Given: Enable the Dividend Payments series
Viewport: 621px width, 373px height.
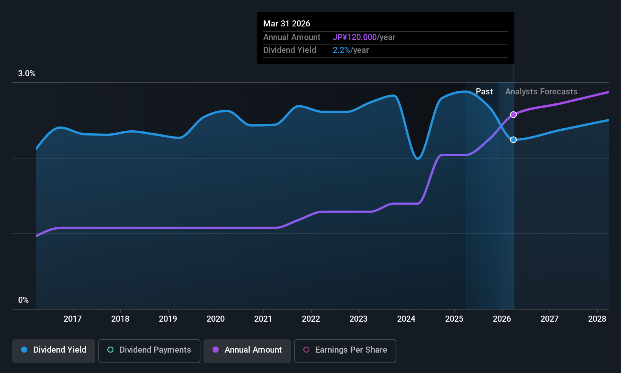Looking at the screenshot, I should point(149,350).
